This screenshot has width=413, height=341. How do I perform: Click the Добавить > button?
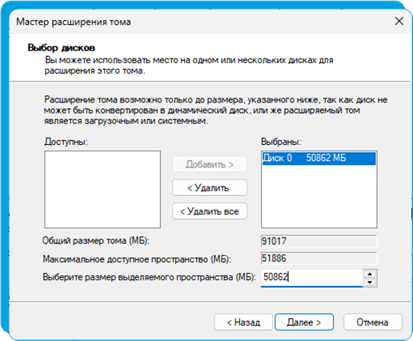point(210,164)
